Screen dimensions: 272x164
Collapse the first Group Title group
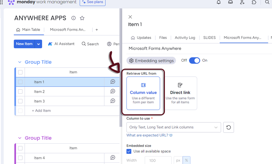pyautogui.click(x=19, y=62)
